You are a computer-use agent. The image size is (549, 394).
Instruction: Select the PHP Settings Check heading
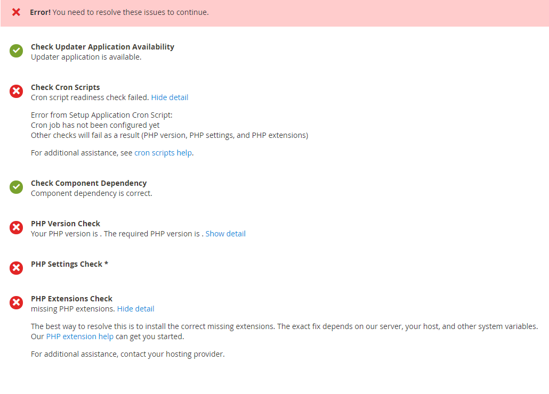coord(69,264)
